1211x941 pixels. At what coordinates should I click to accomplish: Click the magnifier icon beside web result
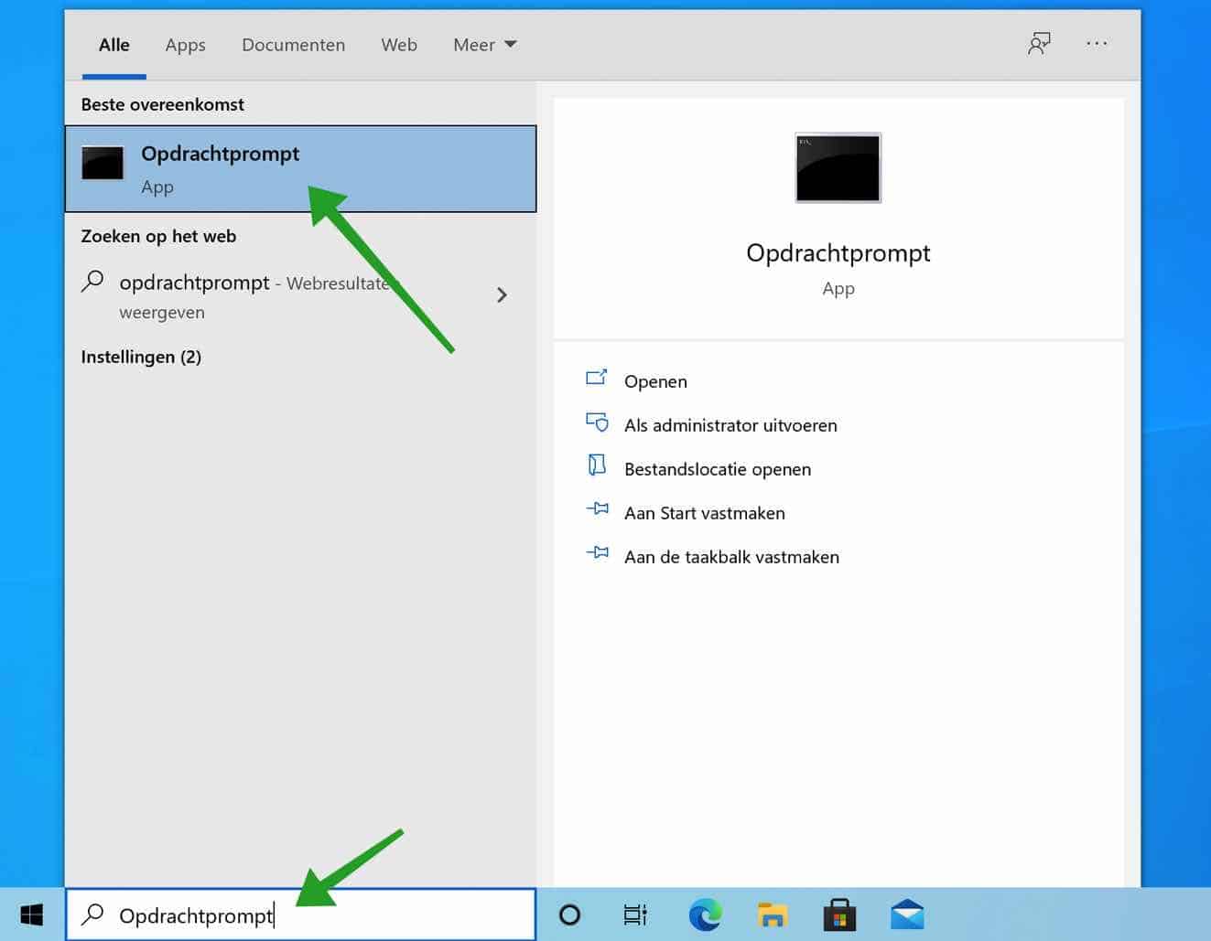[x=92, y=281]
